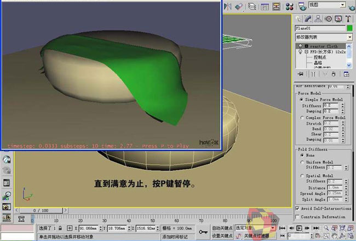Viewport: 356px width, 241px height.
Task: Open the Material Editor icon
Action: click(x=290, y=6)
